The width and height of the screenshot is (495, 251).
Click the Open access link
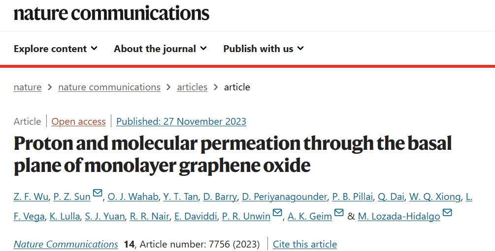[x=79, y=121]
